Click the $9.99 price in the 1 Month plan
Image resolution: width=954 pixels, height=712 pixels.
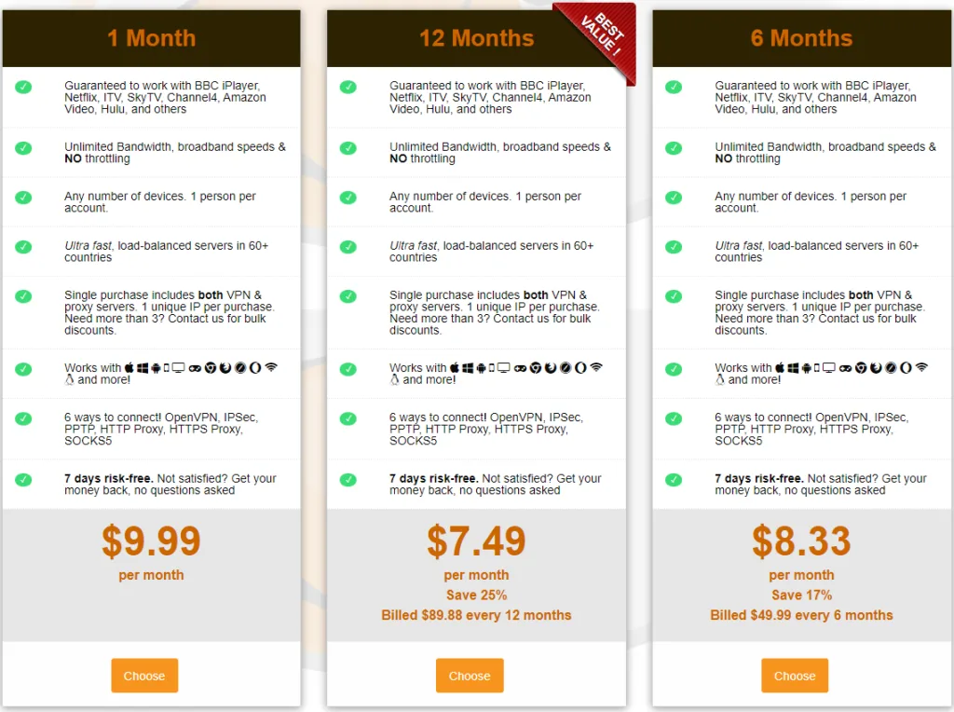(x=151, y=541)
